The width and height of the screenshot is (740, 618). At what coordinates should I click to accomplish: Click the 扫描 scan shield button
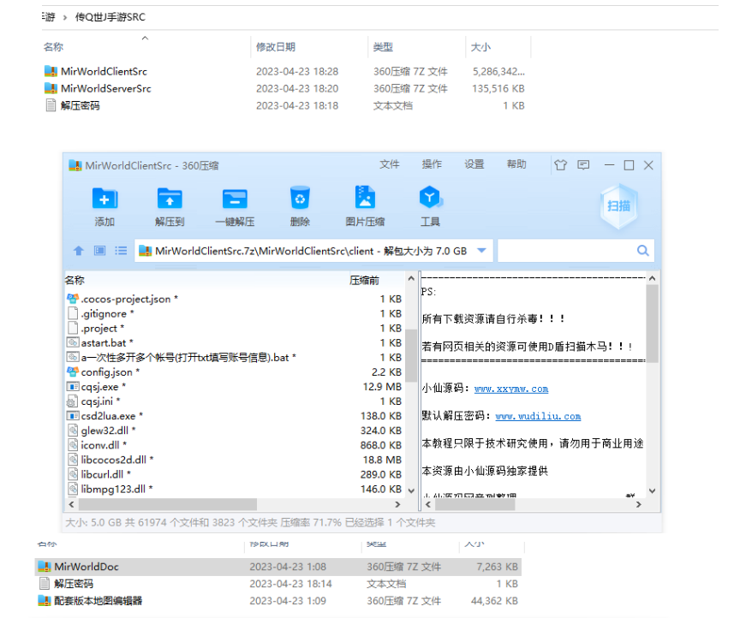tap(618, 206)
